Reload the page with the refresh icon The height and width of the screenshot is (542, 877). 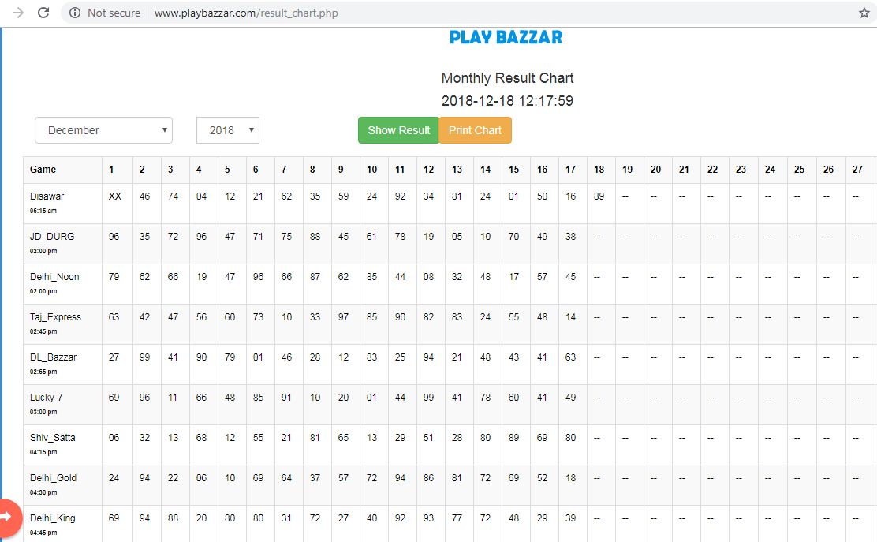43,13
